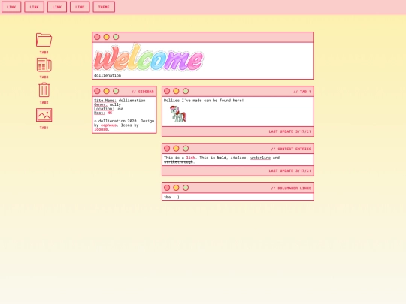
Task: Follow the 'cepheus' design credit link
Action: point(108,125)
